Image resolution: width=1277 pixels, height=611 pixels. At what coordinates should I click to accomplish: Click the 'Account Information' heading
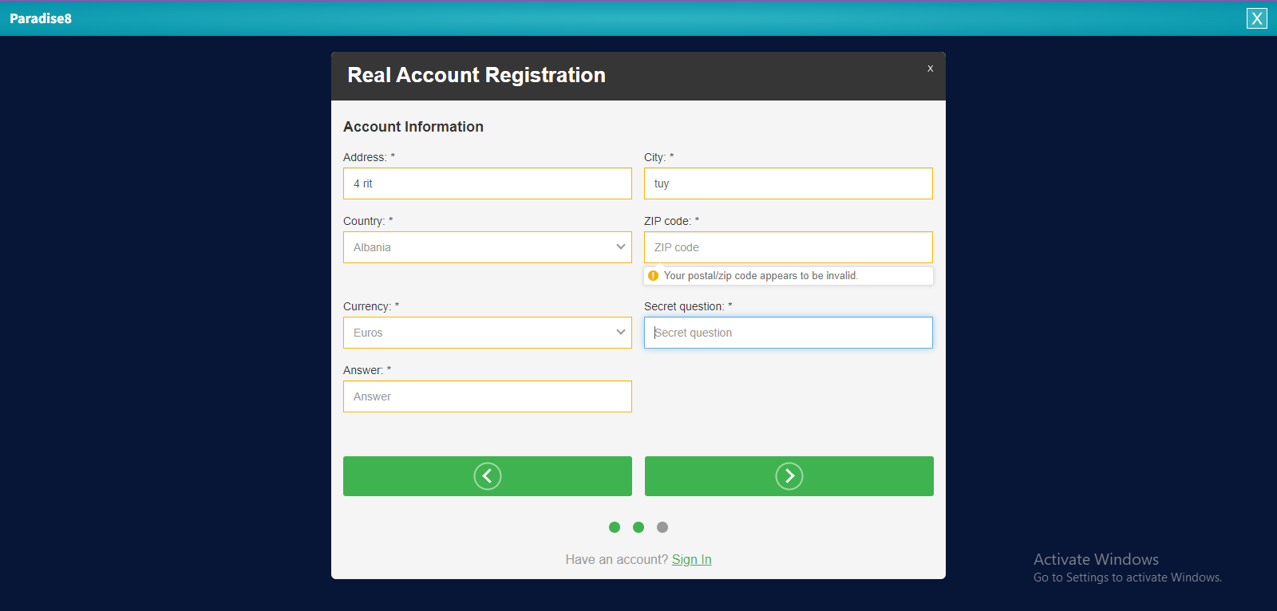pyautogui.click(x=413, y=127)
